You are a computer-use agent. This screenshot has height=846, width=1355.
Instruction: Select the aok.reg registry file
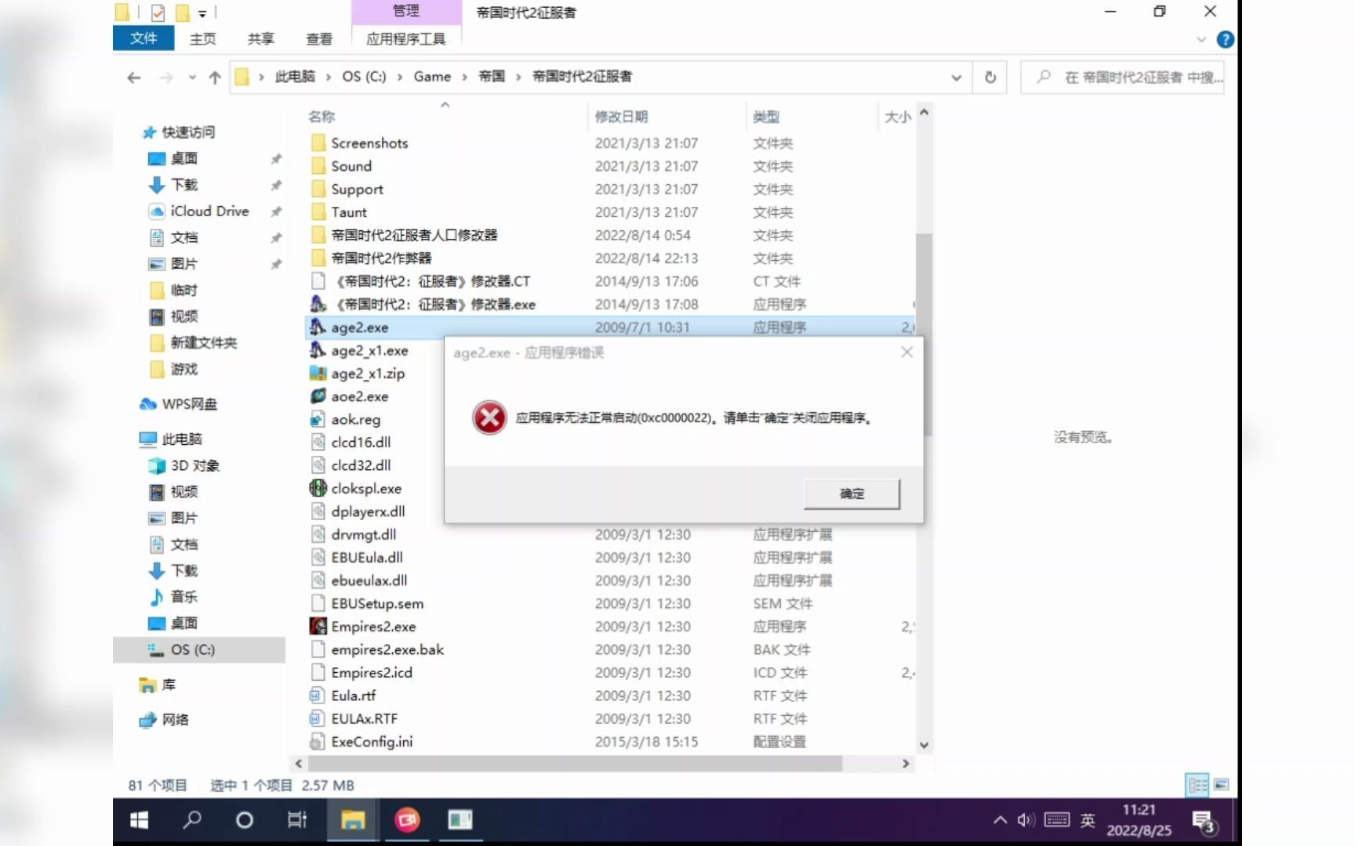[354, 419]
